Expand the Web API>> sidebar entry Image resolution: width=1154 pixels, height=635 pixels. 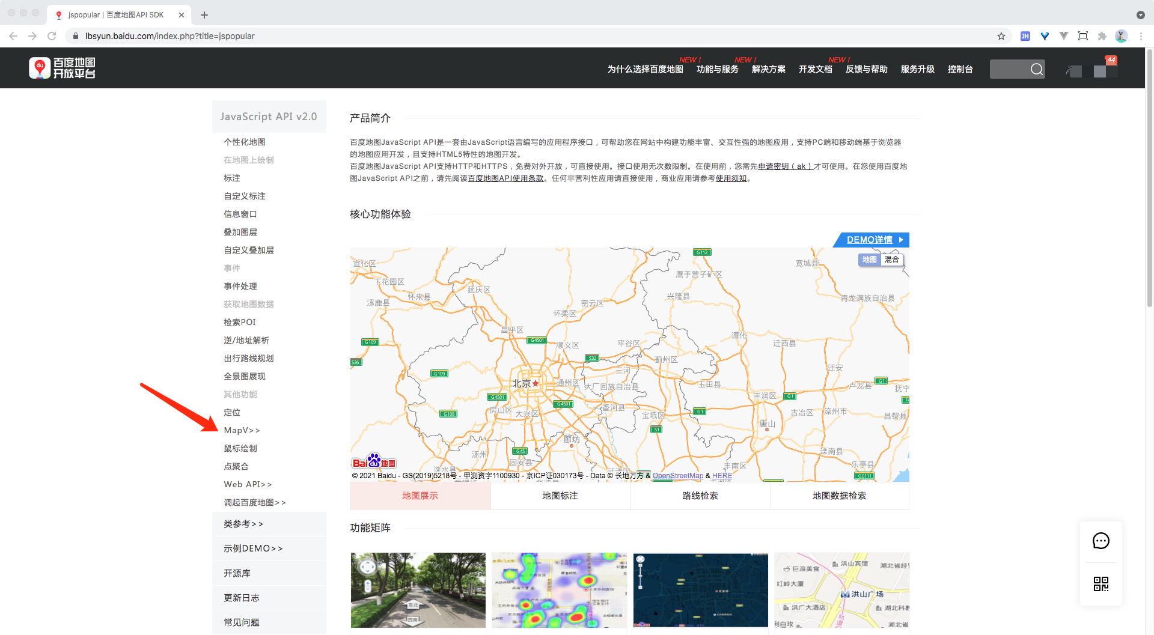coord(248,484)
